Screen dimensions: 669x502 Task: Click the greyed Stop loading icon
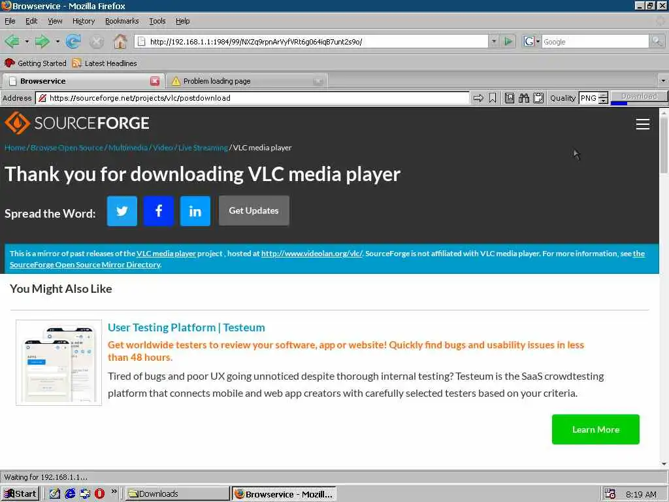coord(97,42)
